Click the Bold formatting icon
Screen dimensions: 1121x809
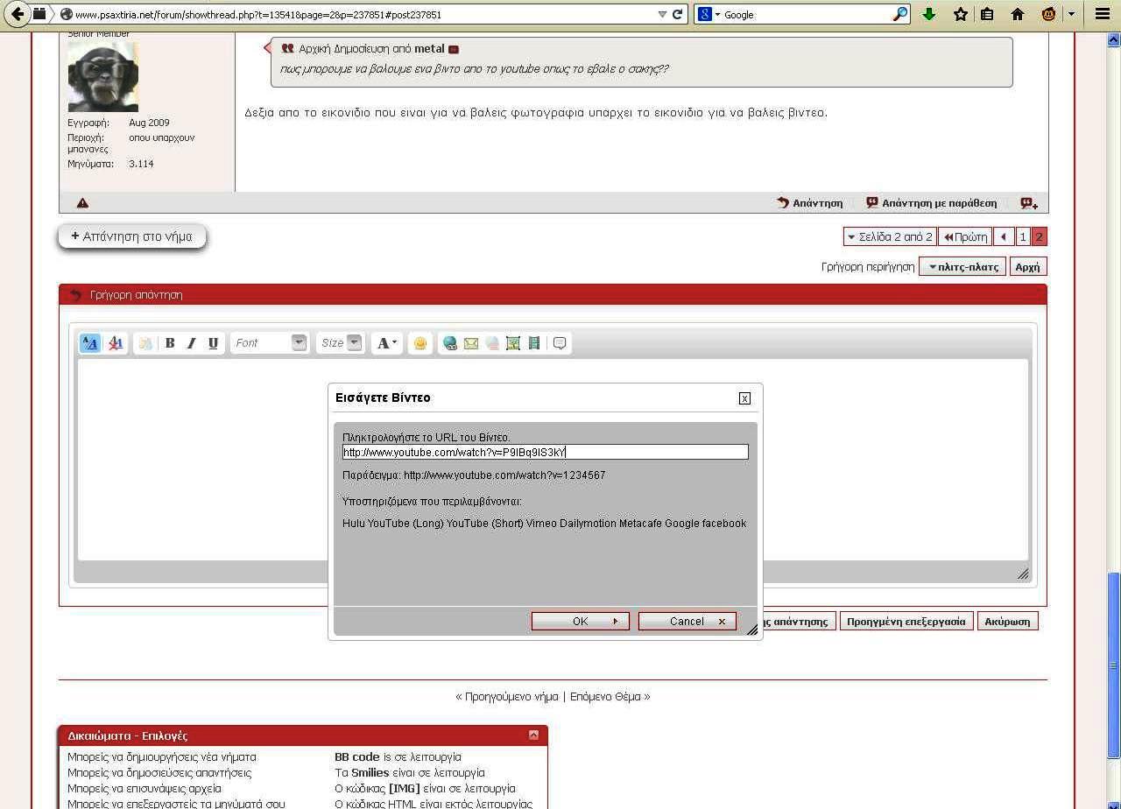click(x=170, y=343)
